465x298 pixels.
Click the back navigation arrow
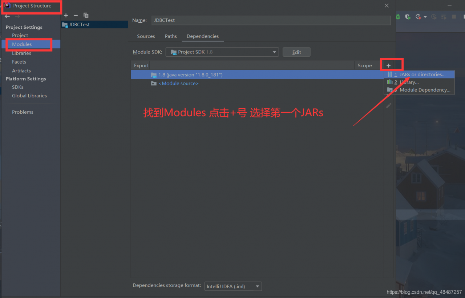pos(7,16)
